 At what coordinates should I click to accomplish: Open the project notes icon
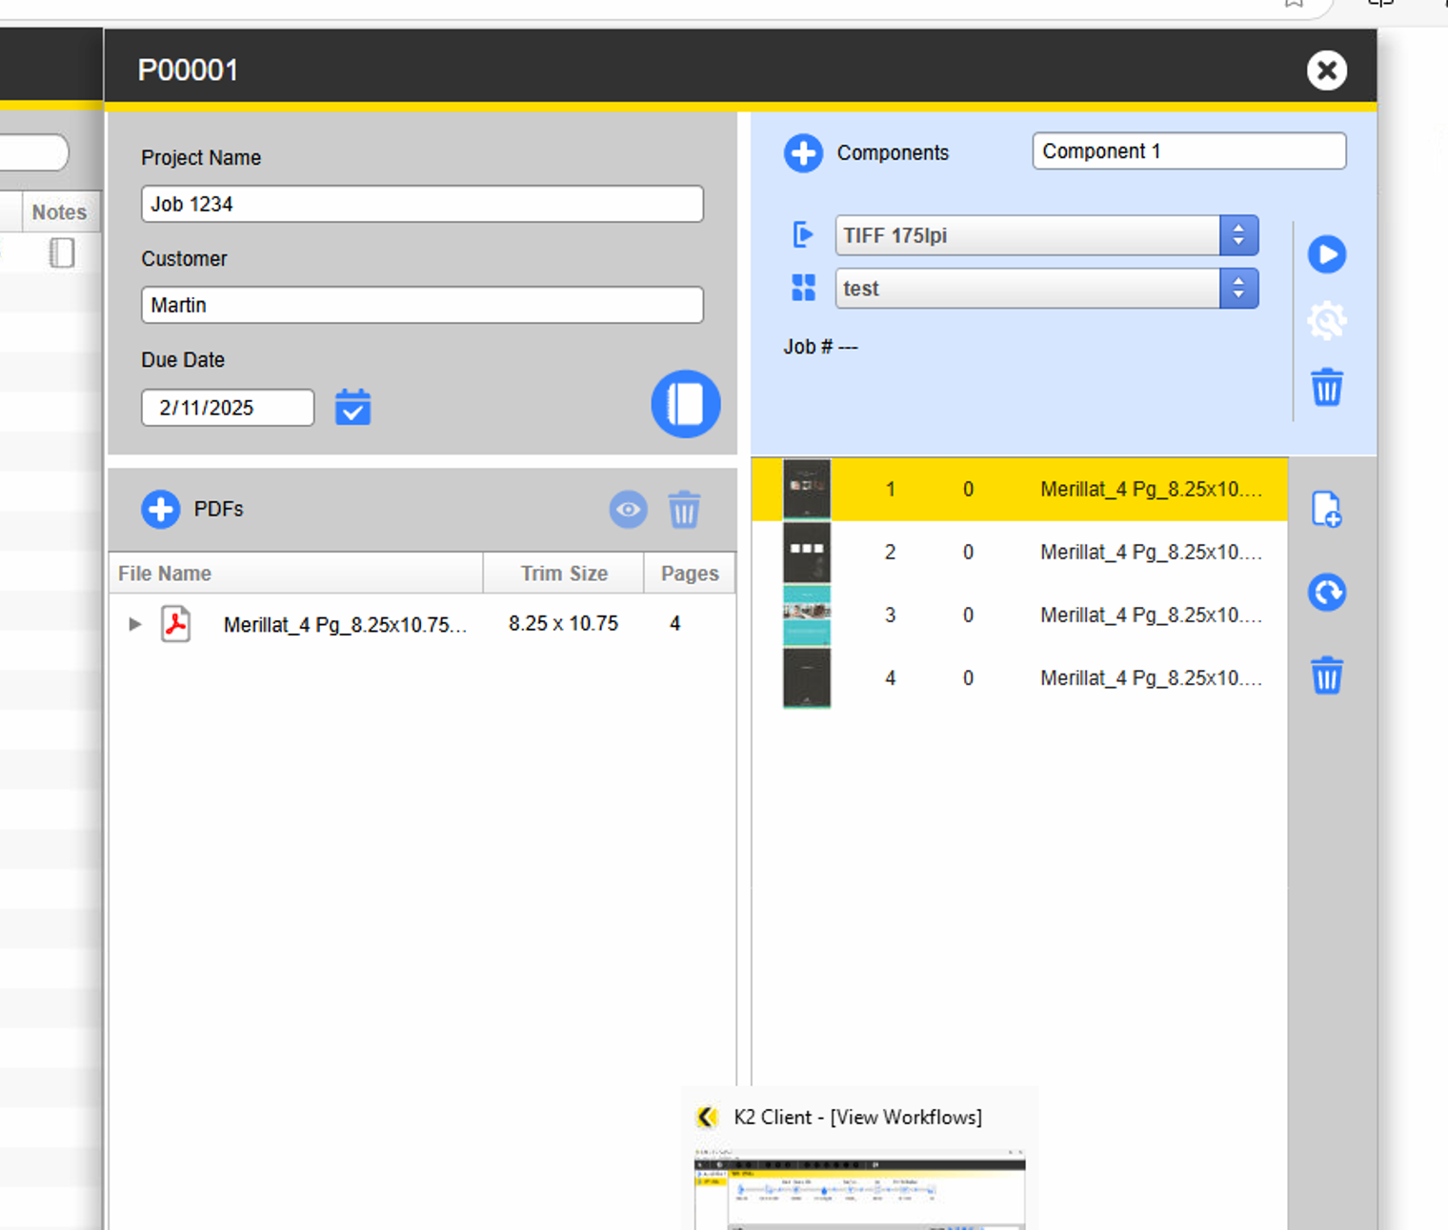tap(685, 404)
